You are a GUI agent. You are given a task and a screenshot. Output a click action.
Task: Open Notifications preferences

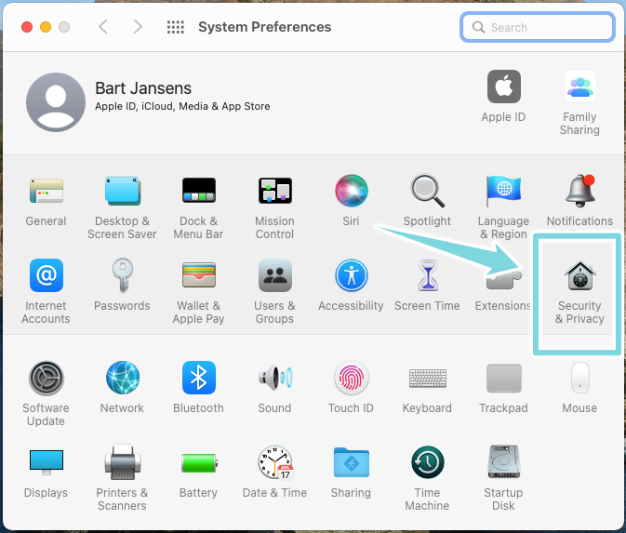[x=580, y=191]
